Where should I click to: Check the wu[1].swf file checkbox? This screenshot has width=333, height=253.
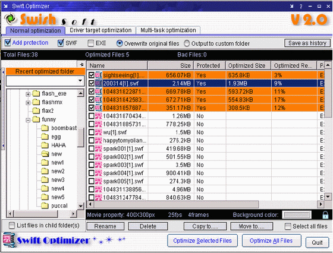coord(92,132)
